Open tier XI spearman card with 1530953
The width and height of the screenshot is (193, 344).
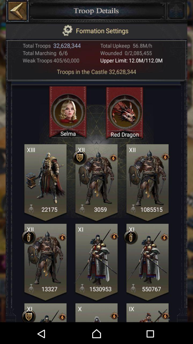click(96, 262)
